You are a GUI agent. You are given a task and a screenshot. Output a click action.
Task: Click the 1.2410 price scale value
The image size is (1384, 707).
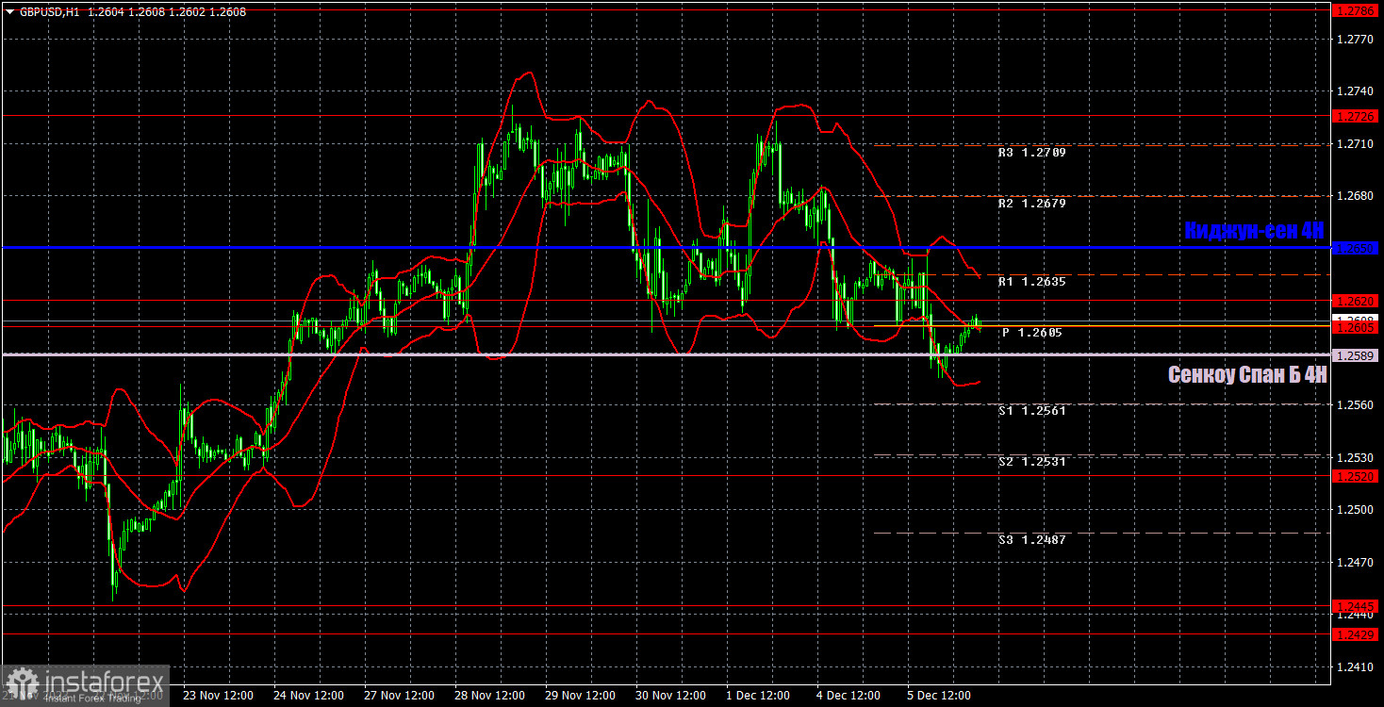[x=1356, y=667]
